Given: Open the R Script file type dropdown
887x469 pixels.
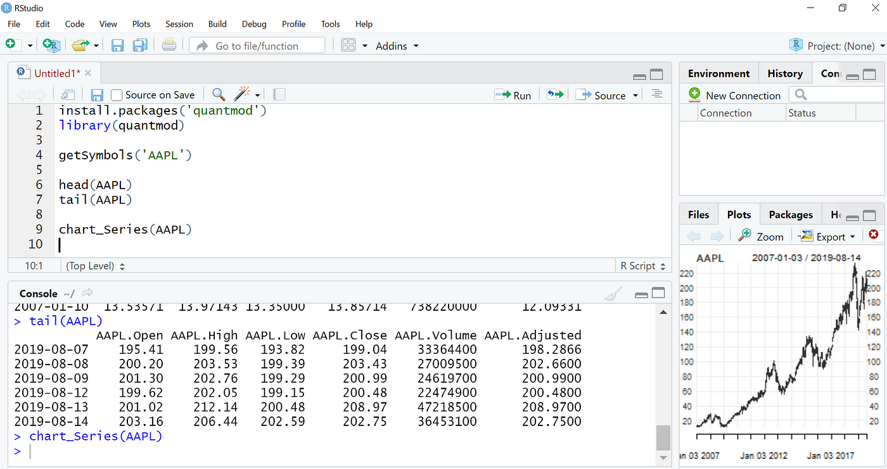Looking at the screenshot, I should [643, 266].
